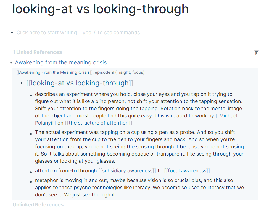Open the subsidiary awareness page link
269x208 pixels.
tap(127, 171)
